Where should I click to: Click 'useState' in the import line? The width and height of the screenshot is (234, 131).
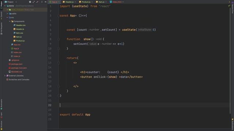pos(80,6)
